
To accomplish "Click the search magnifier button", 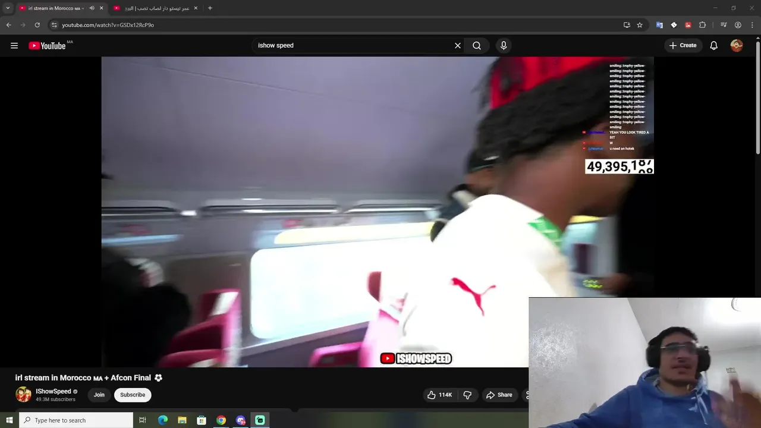I will point(477,46).
